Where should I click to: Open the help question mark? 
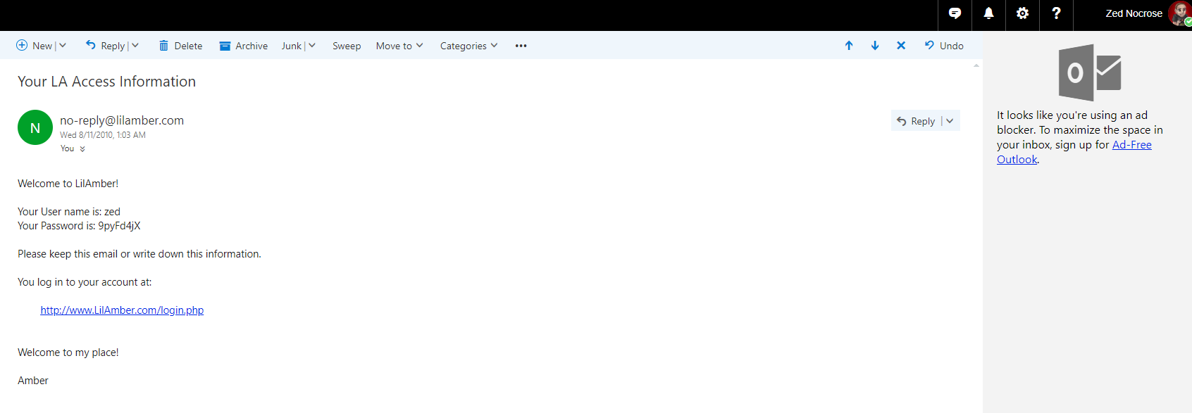(x=1056, y=13)
